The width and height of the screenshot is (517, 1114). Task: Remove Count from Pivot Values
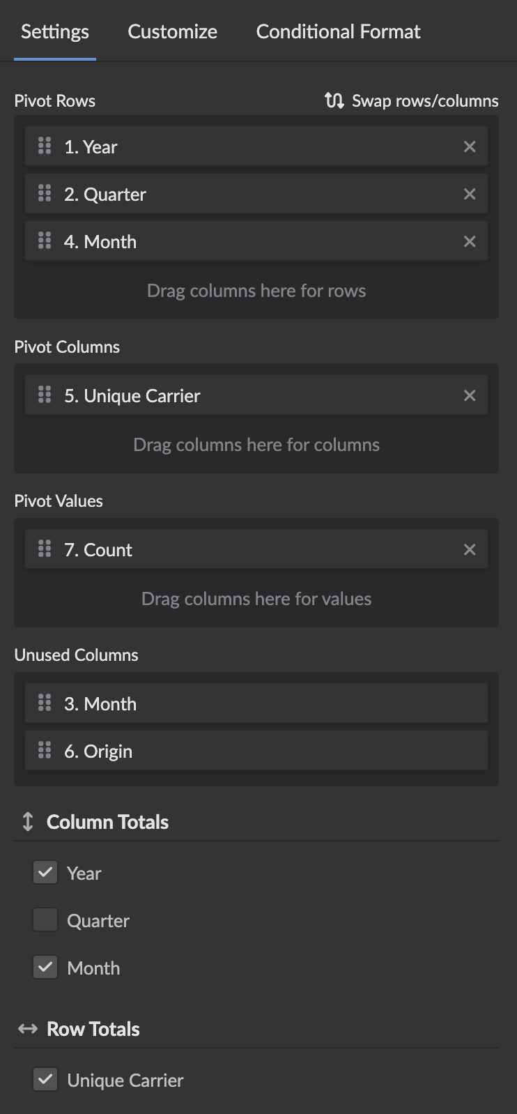click(x=470, y=550)
